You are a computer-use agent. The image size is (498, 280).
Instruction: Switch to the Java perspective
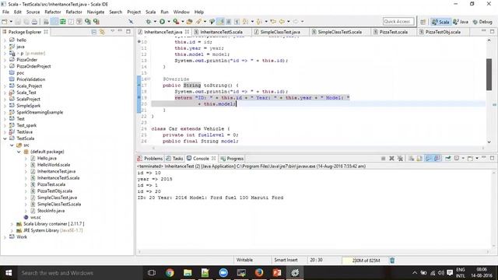pos(461,22)
